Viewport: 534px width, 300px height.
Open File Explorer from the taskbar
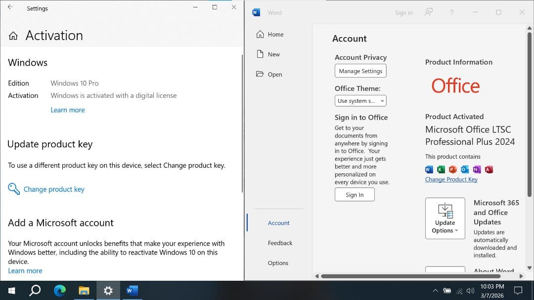pos(84,290)
